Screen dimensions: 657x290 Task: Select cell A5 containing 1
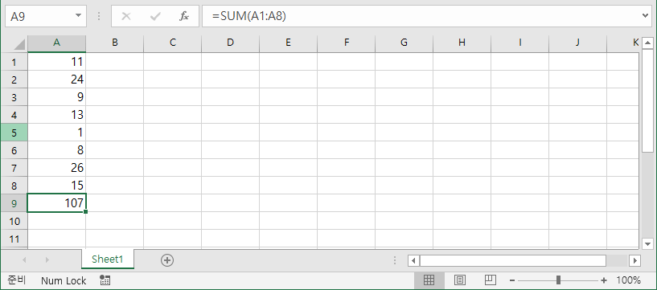click(x=57, y=133)
